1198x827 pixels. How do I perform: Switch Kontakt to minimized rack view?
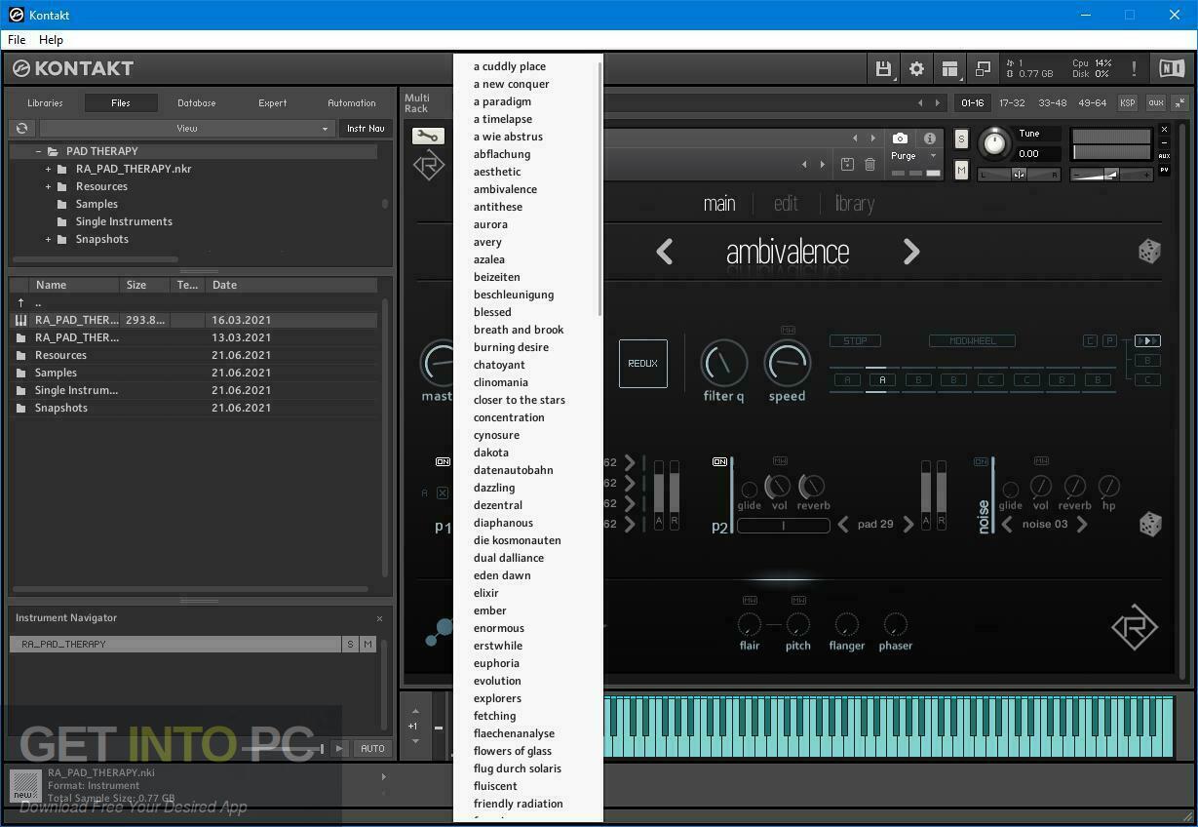[983, 68]
